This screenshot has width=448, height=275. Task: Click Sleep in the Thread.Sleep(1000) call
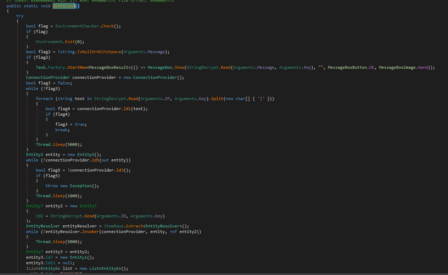tap(59, 196)
